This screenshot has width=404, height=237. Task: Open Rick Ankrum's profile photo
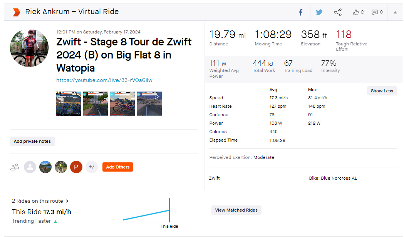click(x=29, y=48)
